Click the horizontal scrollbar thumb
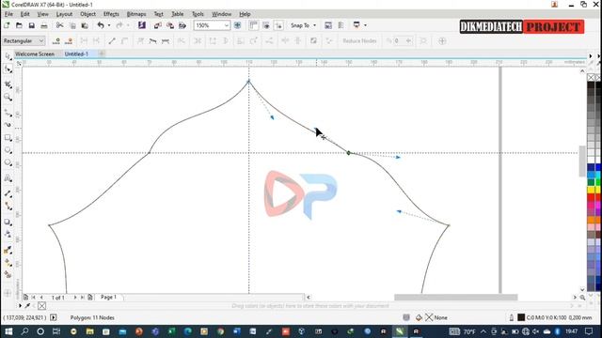The width and height of the screenshot is (602, 338). coord(455,298)
